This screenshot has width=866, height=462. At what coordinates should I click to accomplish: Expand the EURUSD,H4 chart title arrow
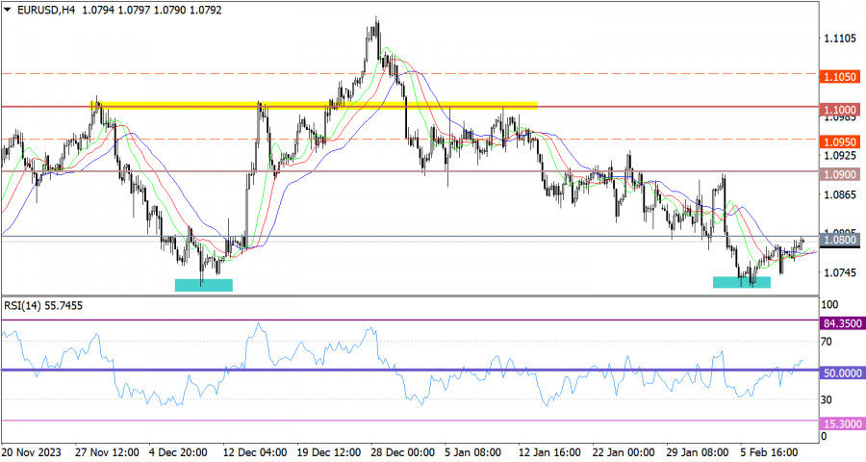[x=7, y=10]
